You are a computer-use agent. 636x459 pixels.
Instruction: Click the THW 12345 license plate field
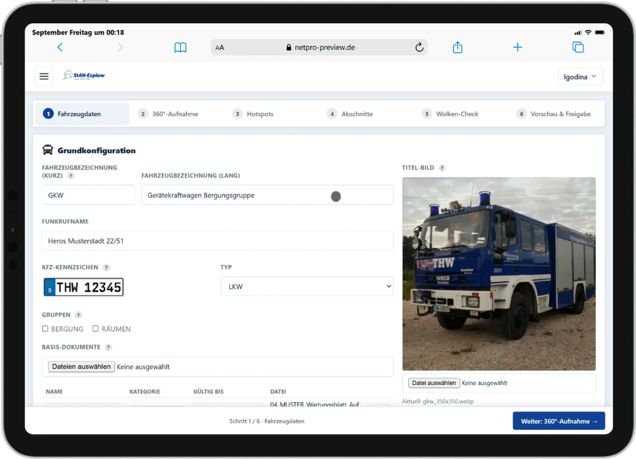tap(84, 287)
